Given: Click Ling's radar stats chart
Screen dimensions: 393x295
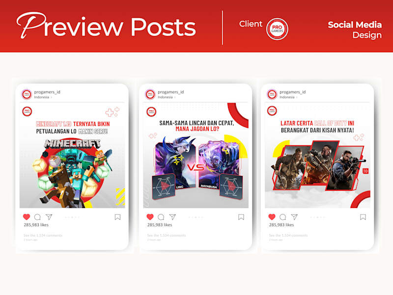Looking at the screenshot, I should pos(164,186).
